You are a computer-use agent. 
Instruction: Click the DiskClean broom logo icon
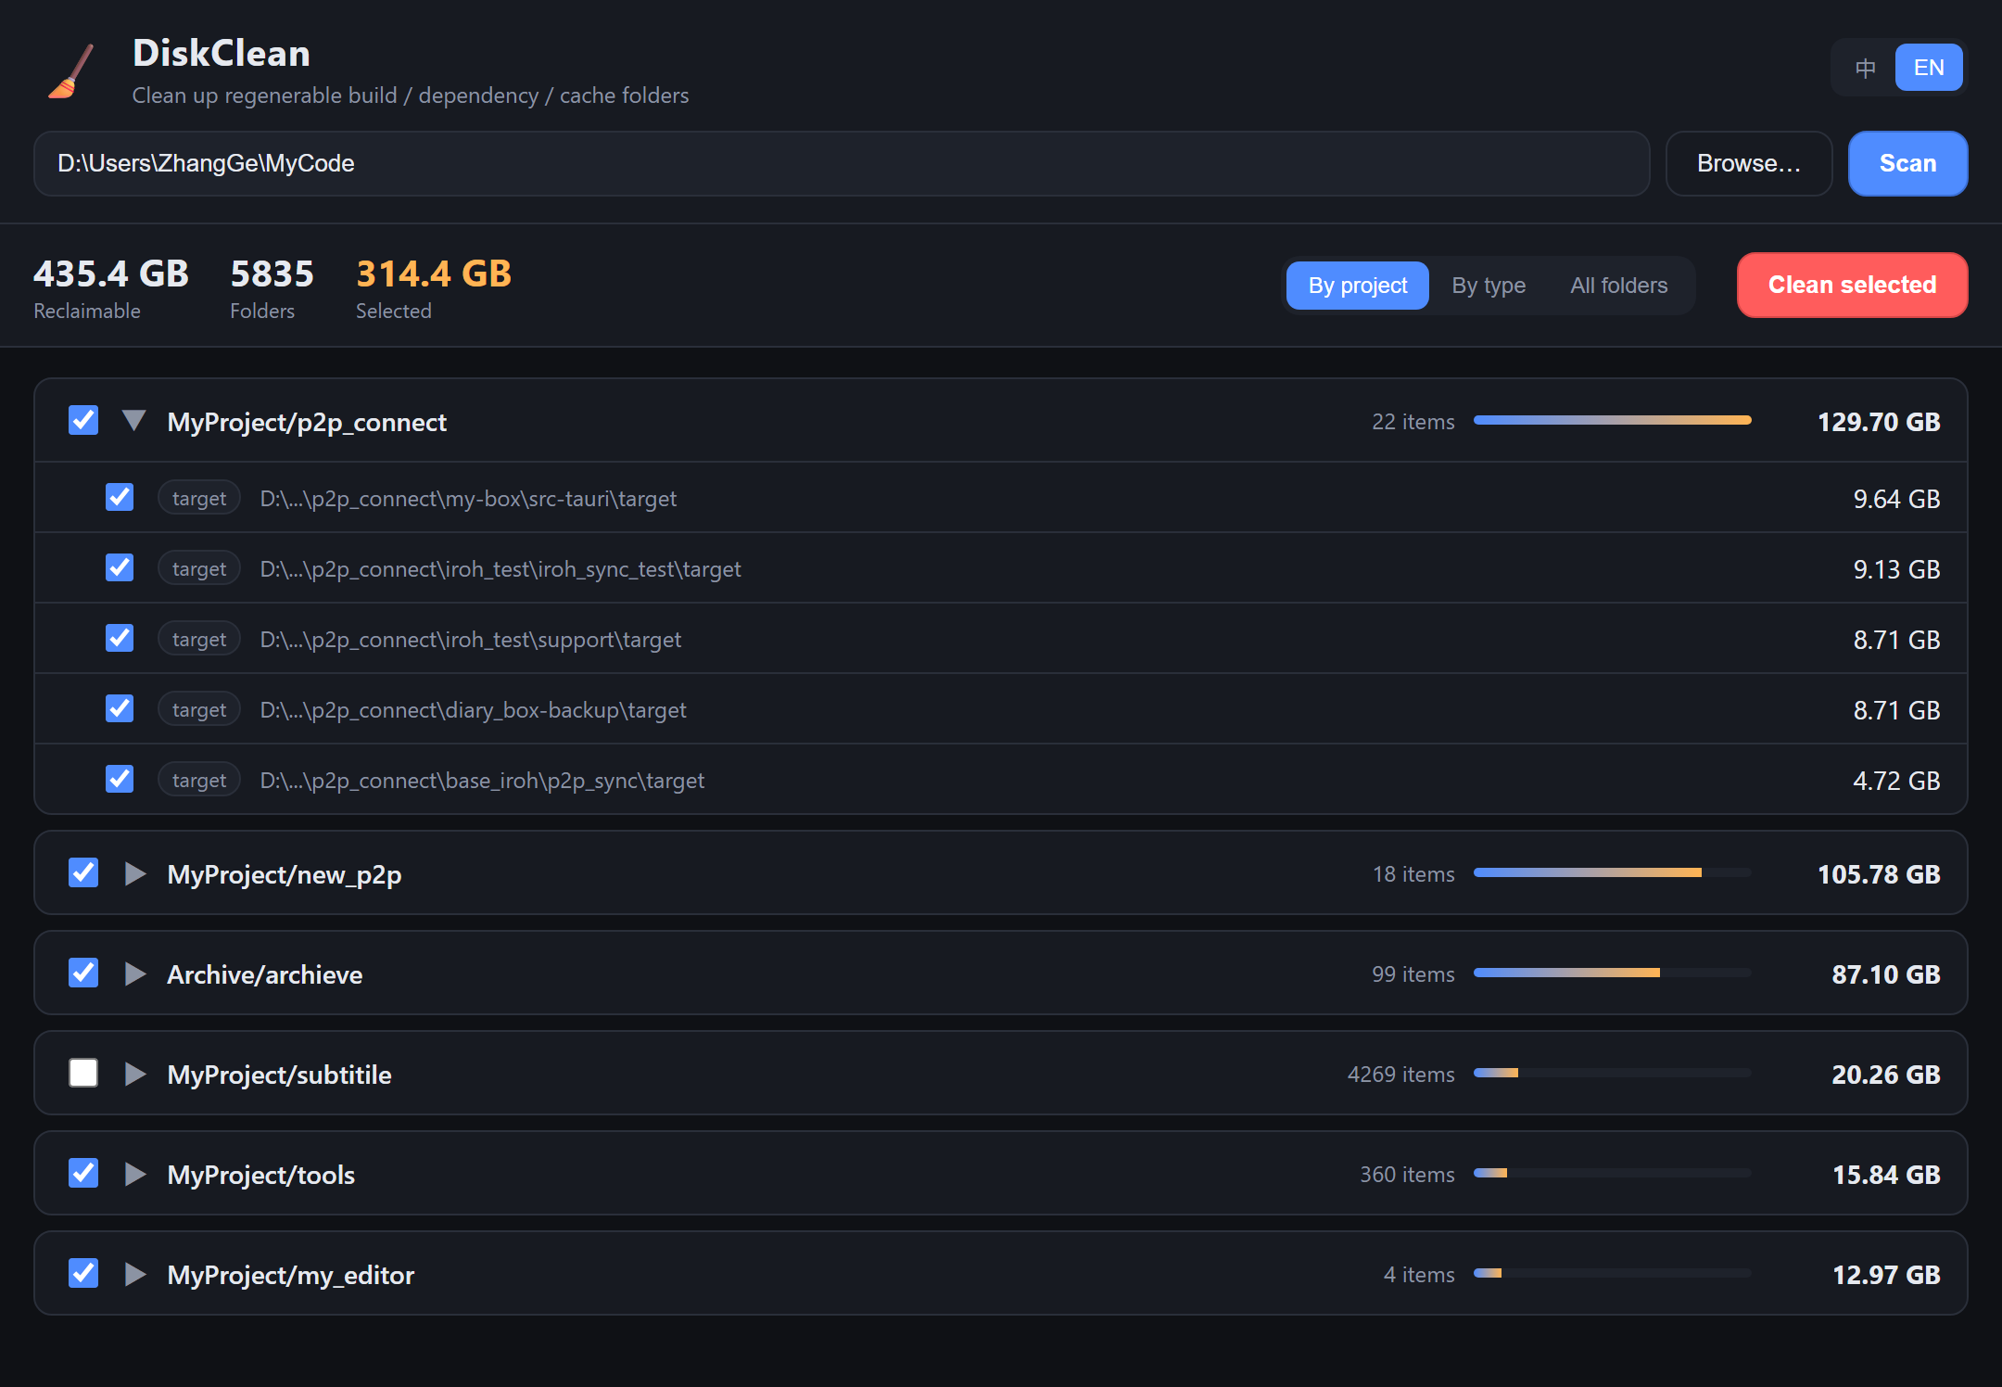pos(71,71)
